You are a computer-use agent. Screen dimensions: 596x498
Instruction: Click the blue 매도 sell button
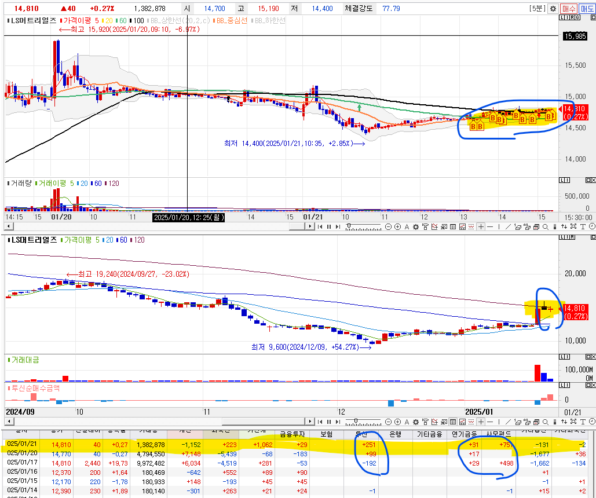[587, 9]
